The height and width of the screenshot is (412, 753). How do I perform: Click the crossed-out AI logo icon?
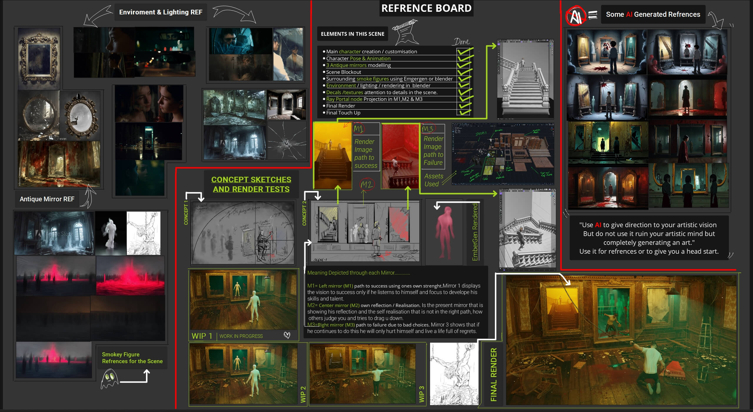coord(575,16)
